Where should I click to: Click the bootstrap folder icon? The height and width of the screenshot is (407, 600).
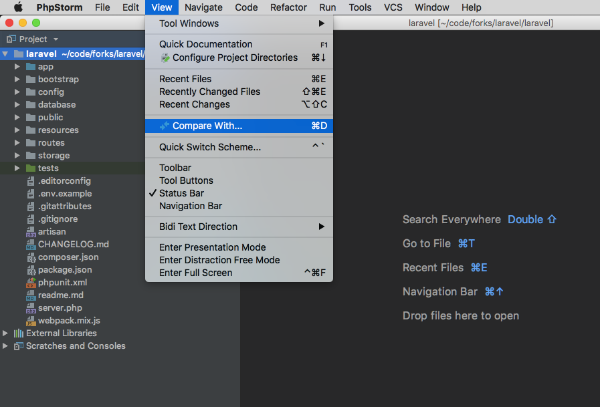click(x=31, y=79)
